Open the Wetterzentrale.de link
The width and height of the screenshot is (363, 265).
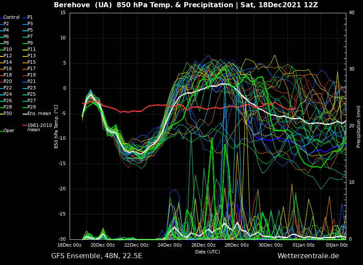(308, 256)
